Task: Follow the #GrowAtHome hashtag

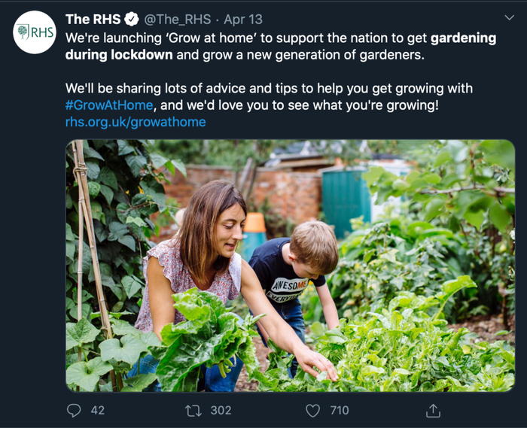Action: click(109, 105)
